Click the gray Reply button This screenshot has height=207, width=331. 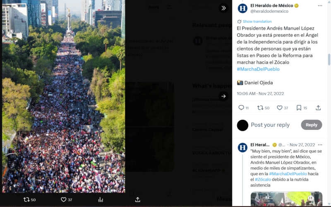pyautogui.click(x=312, y=125)
